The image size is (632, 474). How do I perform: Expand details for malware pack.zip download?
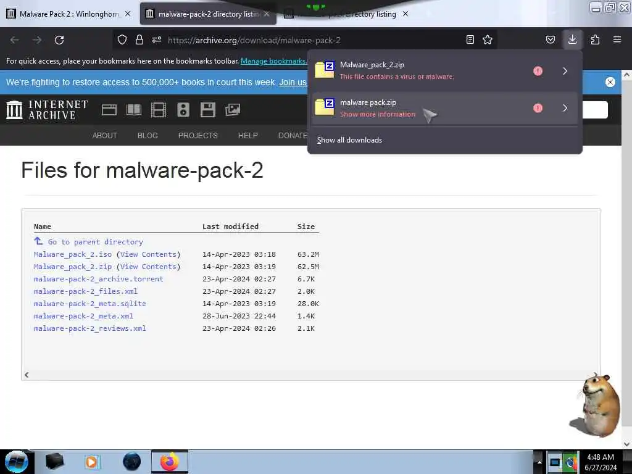point(565,108)
